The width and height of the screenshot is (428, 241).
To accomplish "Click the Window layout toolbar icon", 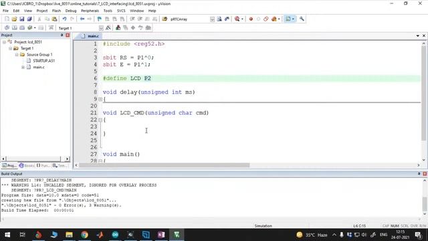I will pyautogui.click(x=288, y=19).
